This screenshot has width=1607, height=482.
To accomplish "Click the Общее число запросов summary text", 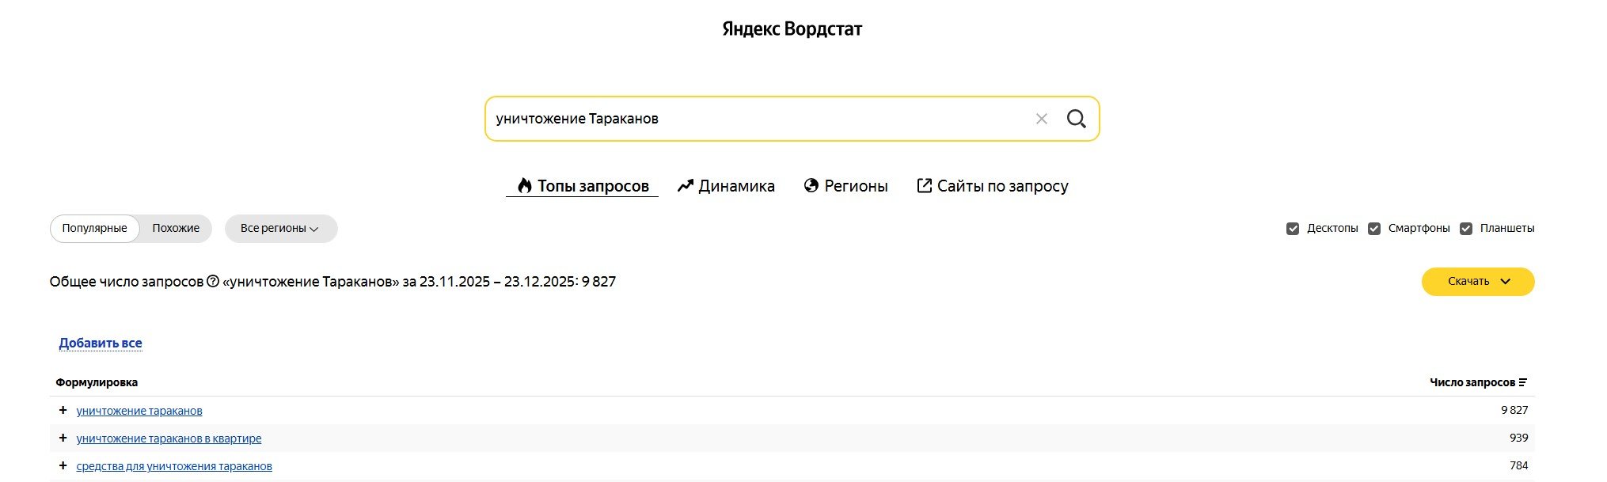I will pos(332,282).
